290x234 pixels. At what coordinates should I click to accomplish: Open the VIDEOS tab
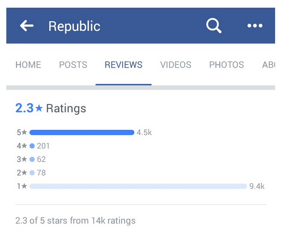[176, 65]
